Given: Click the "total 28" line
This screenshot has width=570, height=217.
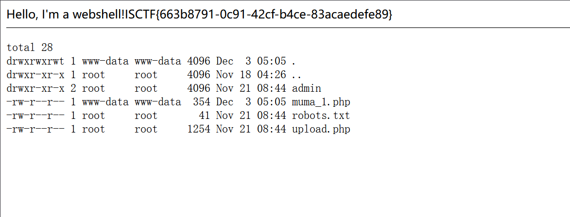Looking at the screenshot, I should 30,48.
